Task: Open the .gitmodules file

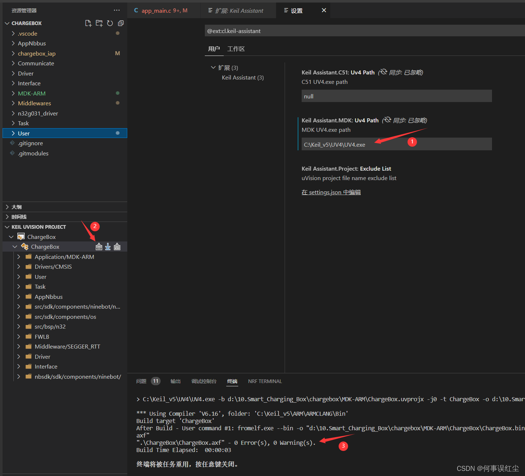Action: [x=33, y=153]
